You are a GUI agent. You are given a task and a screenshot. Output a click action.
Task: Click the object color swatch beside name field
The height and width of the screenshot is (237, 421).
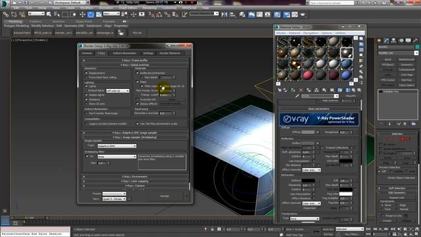click(x=417, y=47)
